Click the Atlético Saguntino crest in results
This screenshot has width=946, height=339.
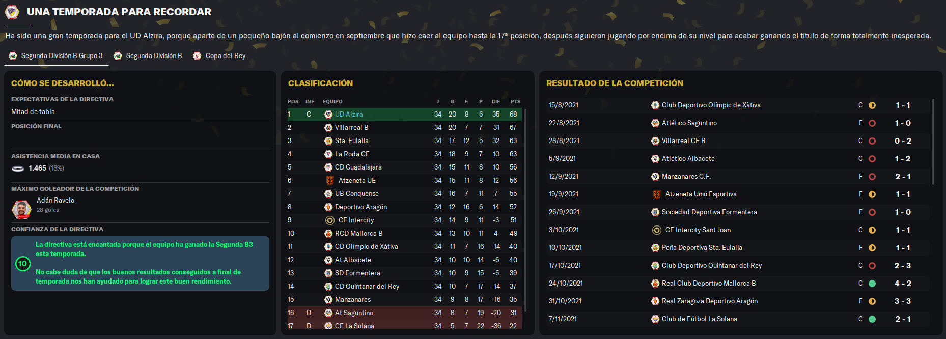click(x=655, y=123)
